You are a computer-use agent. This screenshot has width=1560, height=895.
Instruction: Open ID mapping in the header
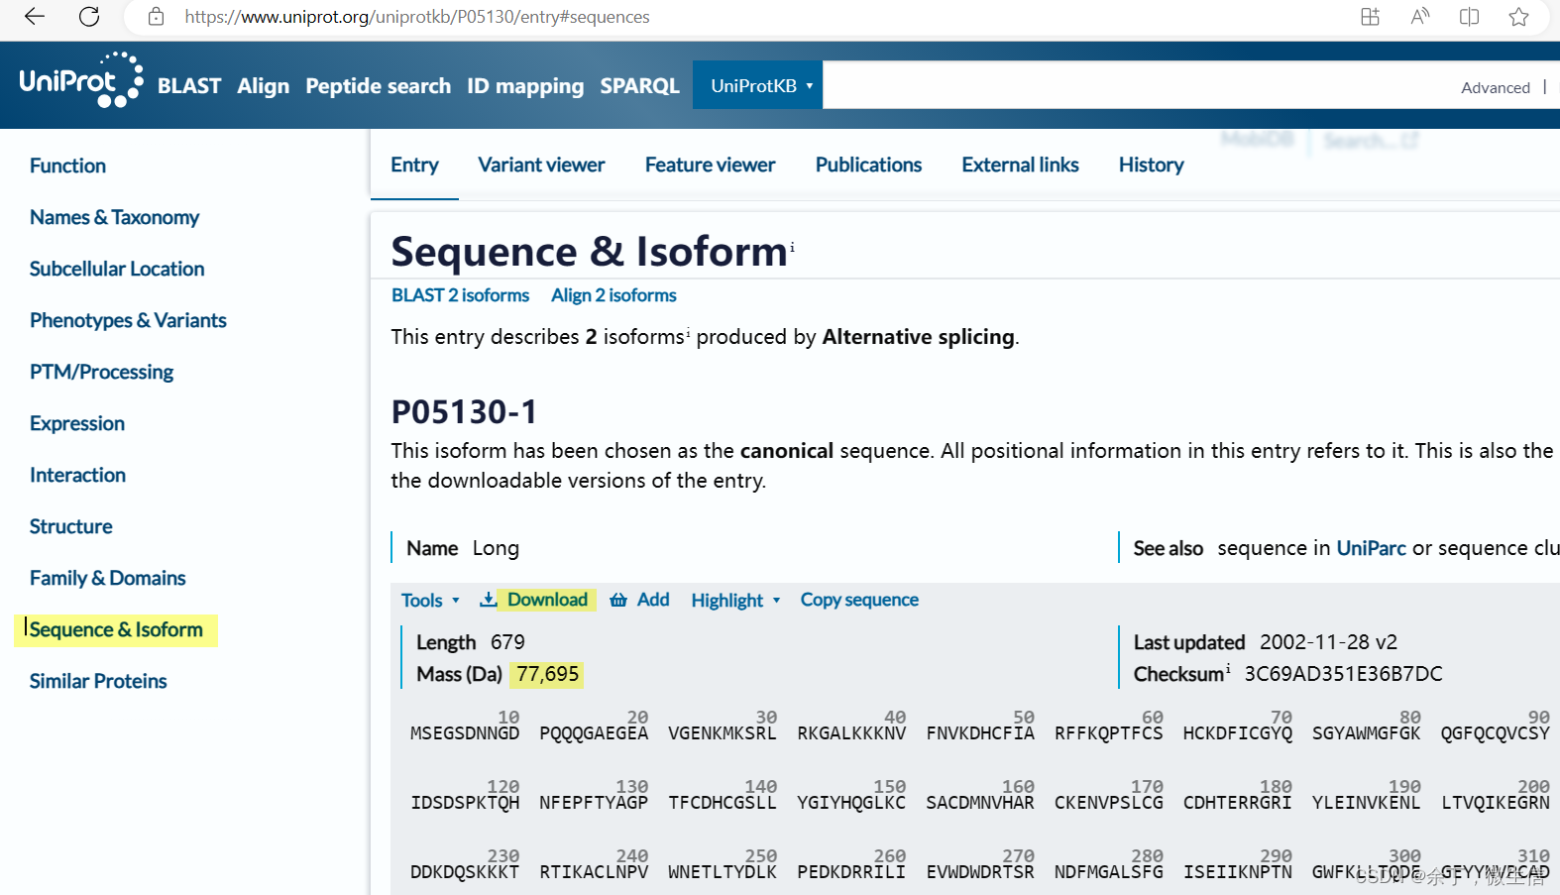(525, 86)
